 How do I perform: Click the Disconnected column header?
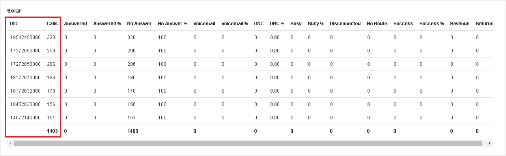pyautogui.click(x=345, y=24)
